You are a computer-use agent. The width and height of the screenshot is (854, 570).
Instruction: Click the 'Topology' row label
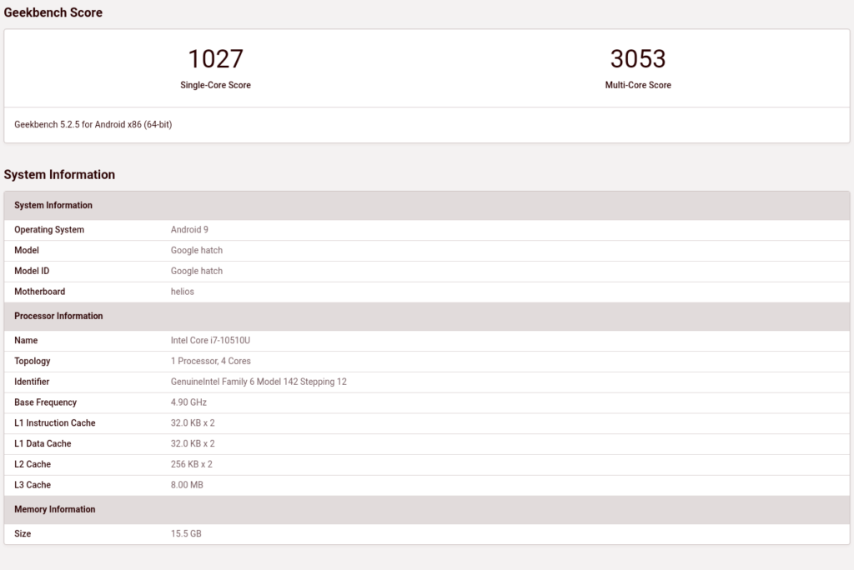pyautogui.click(x=33, y=362)
